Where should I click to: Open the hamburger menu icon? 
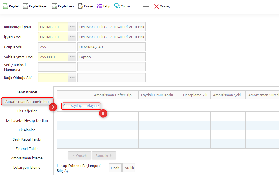click(146, 7)
